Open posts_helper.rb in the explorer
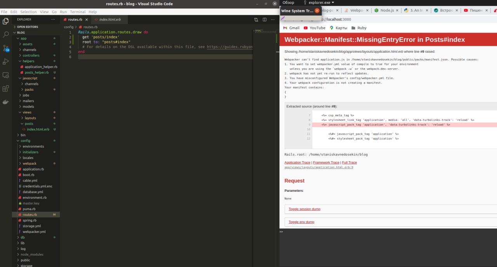 point(36,72)
